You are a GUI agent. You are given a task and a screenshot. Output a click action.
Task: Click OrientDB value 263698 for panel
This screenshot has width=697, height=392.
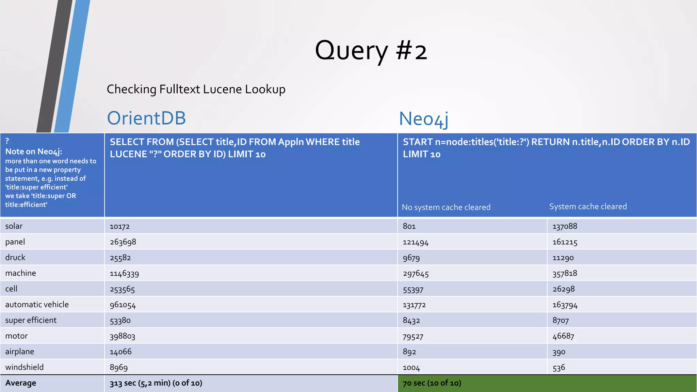pyautogui.click(x=123, y=242)
